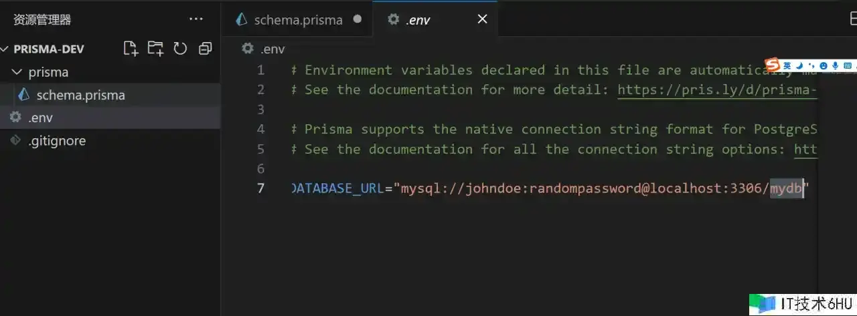The height and width of the screenshot is (316, 857).
Task: Toggle the moon half-width mode icon
Action: tap(799, 65)
